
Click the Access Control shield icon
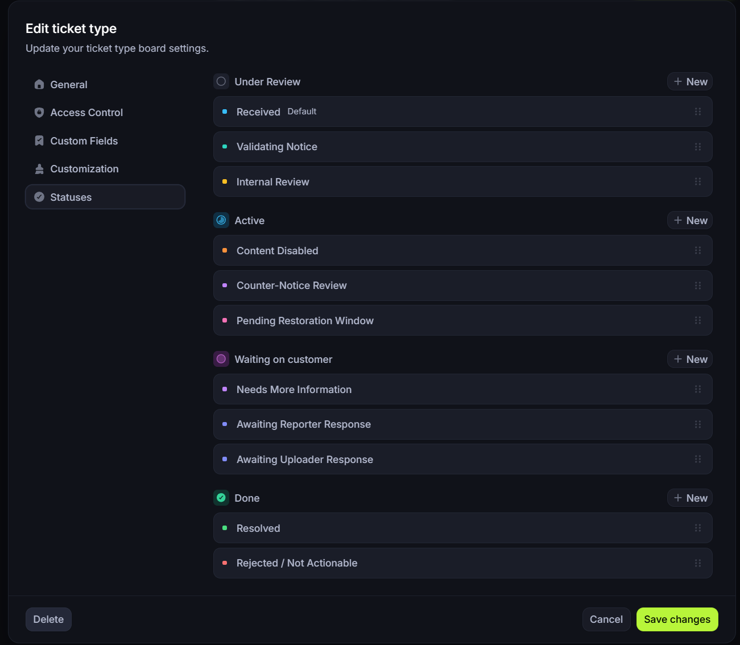pos(39,113)
